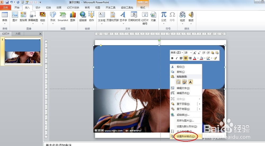The width and height of the screenshot is (265, 146).
Task: Apply the shape fill paint bucket color
Action: click(x=201, y=58)
